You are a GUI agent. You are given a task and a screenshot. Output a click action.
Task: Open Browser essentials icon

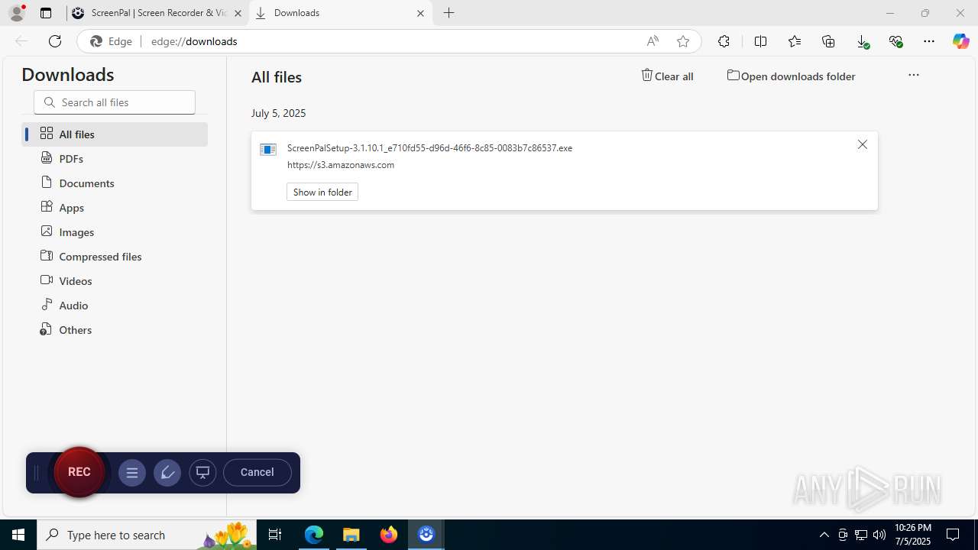[895, 41]
